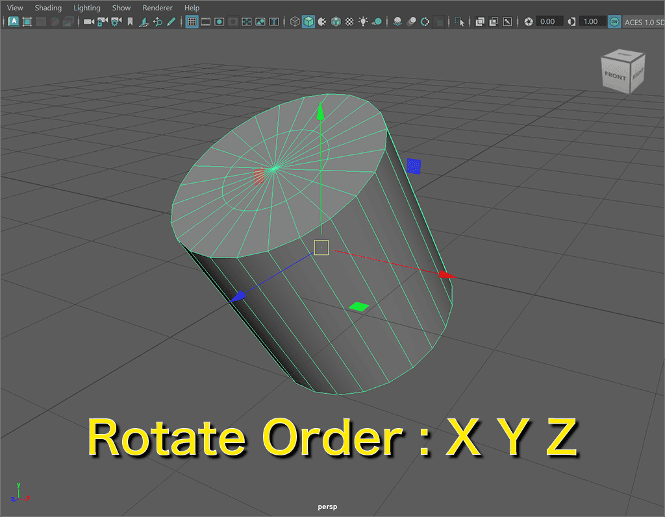665x517 pixels.
Task: Toggle Use All Lights bulb icon
Action: click(x=364, y=21)
